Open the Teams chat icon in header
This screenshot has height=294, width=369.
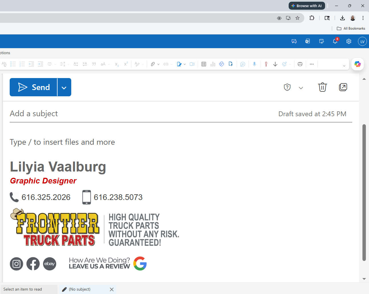[x=294, y=41]
